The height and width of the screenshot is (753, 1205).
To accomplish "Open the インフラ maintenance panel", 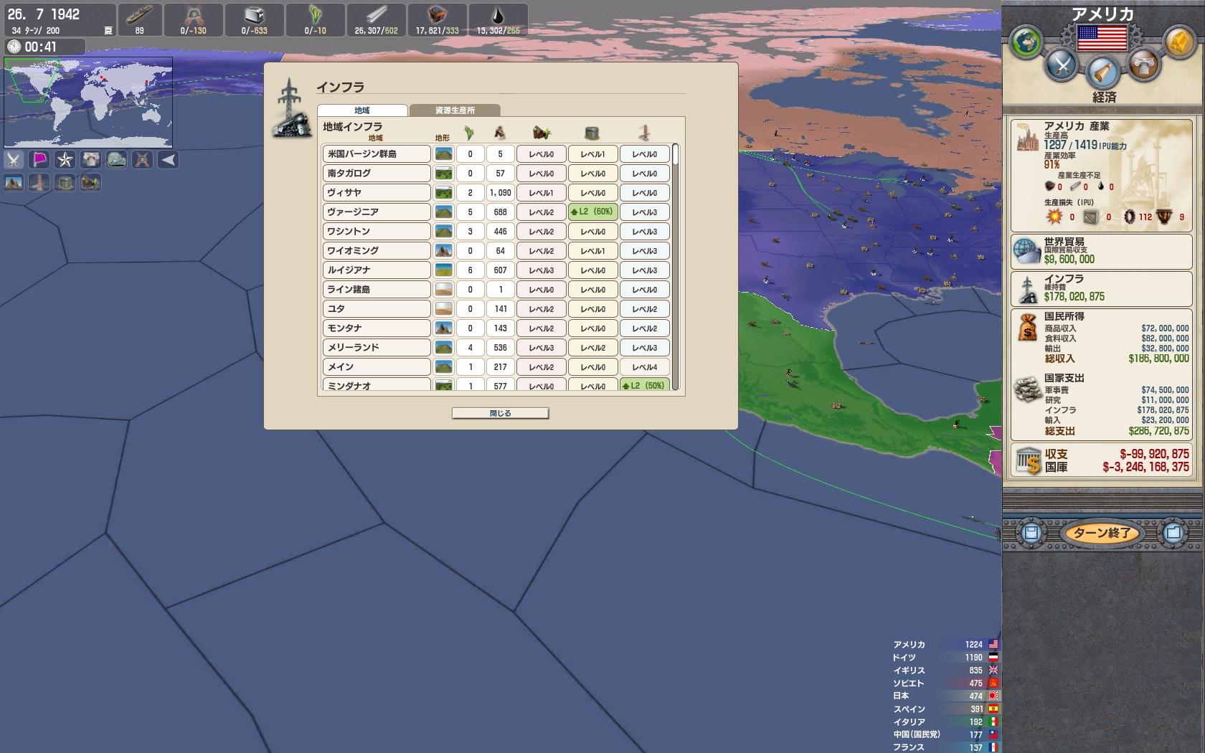I will point(1102,288).
